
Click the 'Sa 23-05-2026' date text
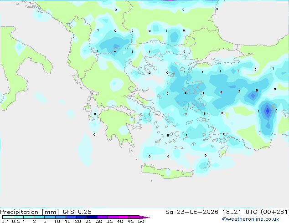tap(192, 212)
